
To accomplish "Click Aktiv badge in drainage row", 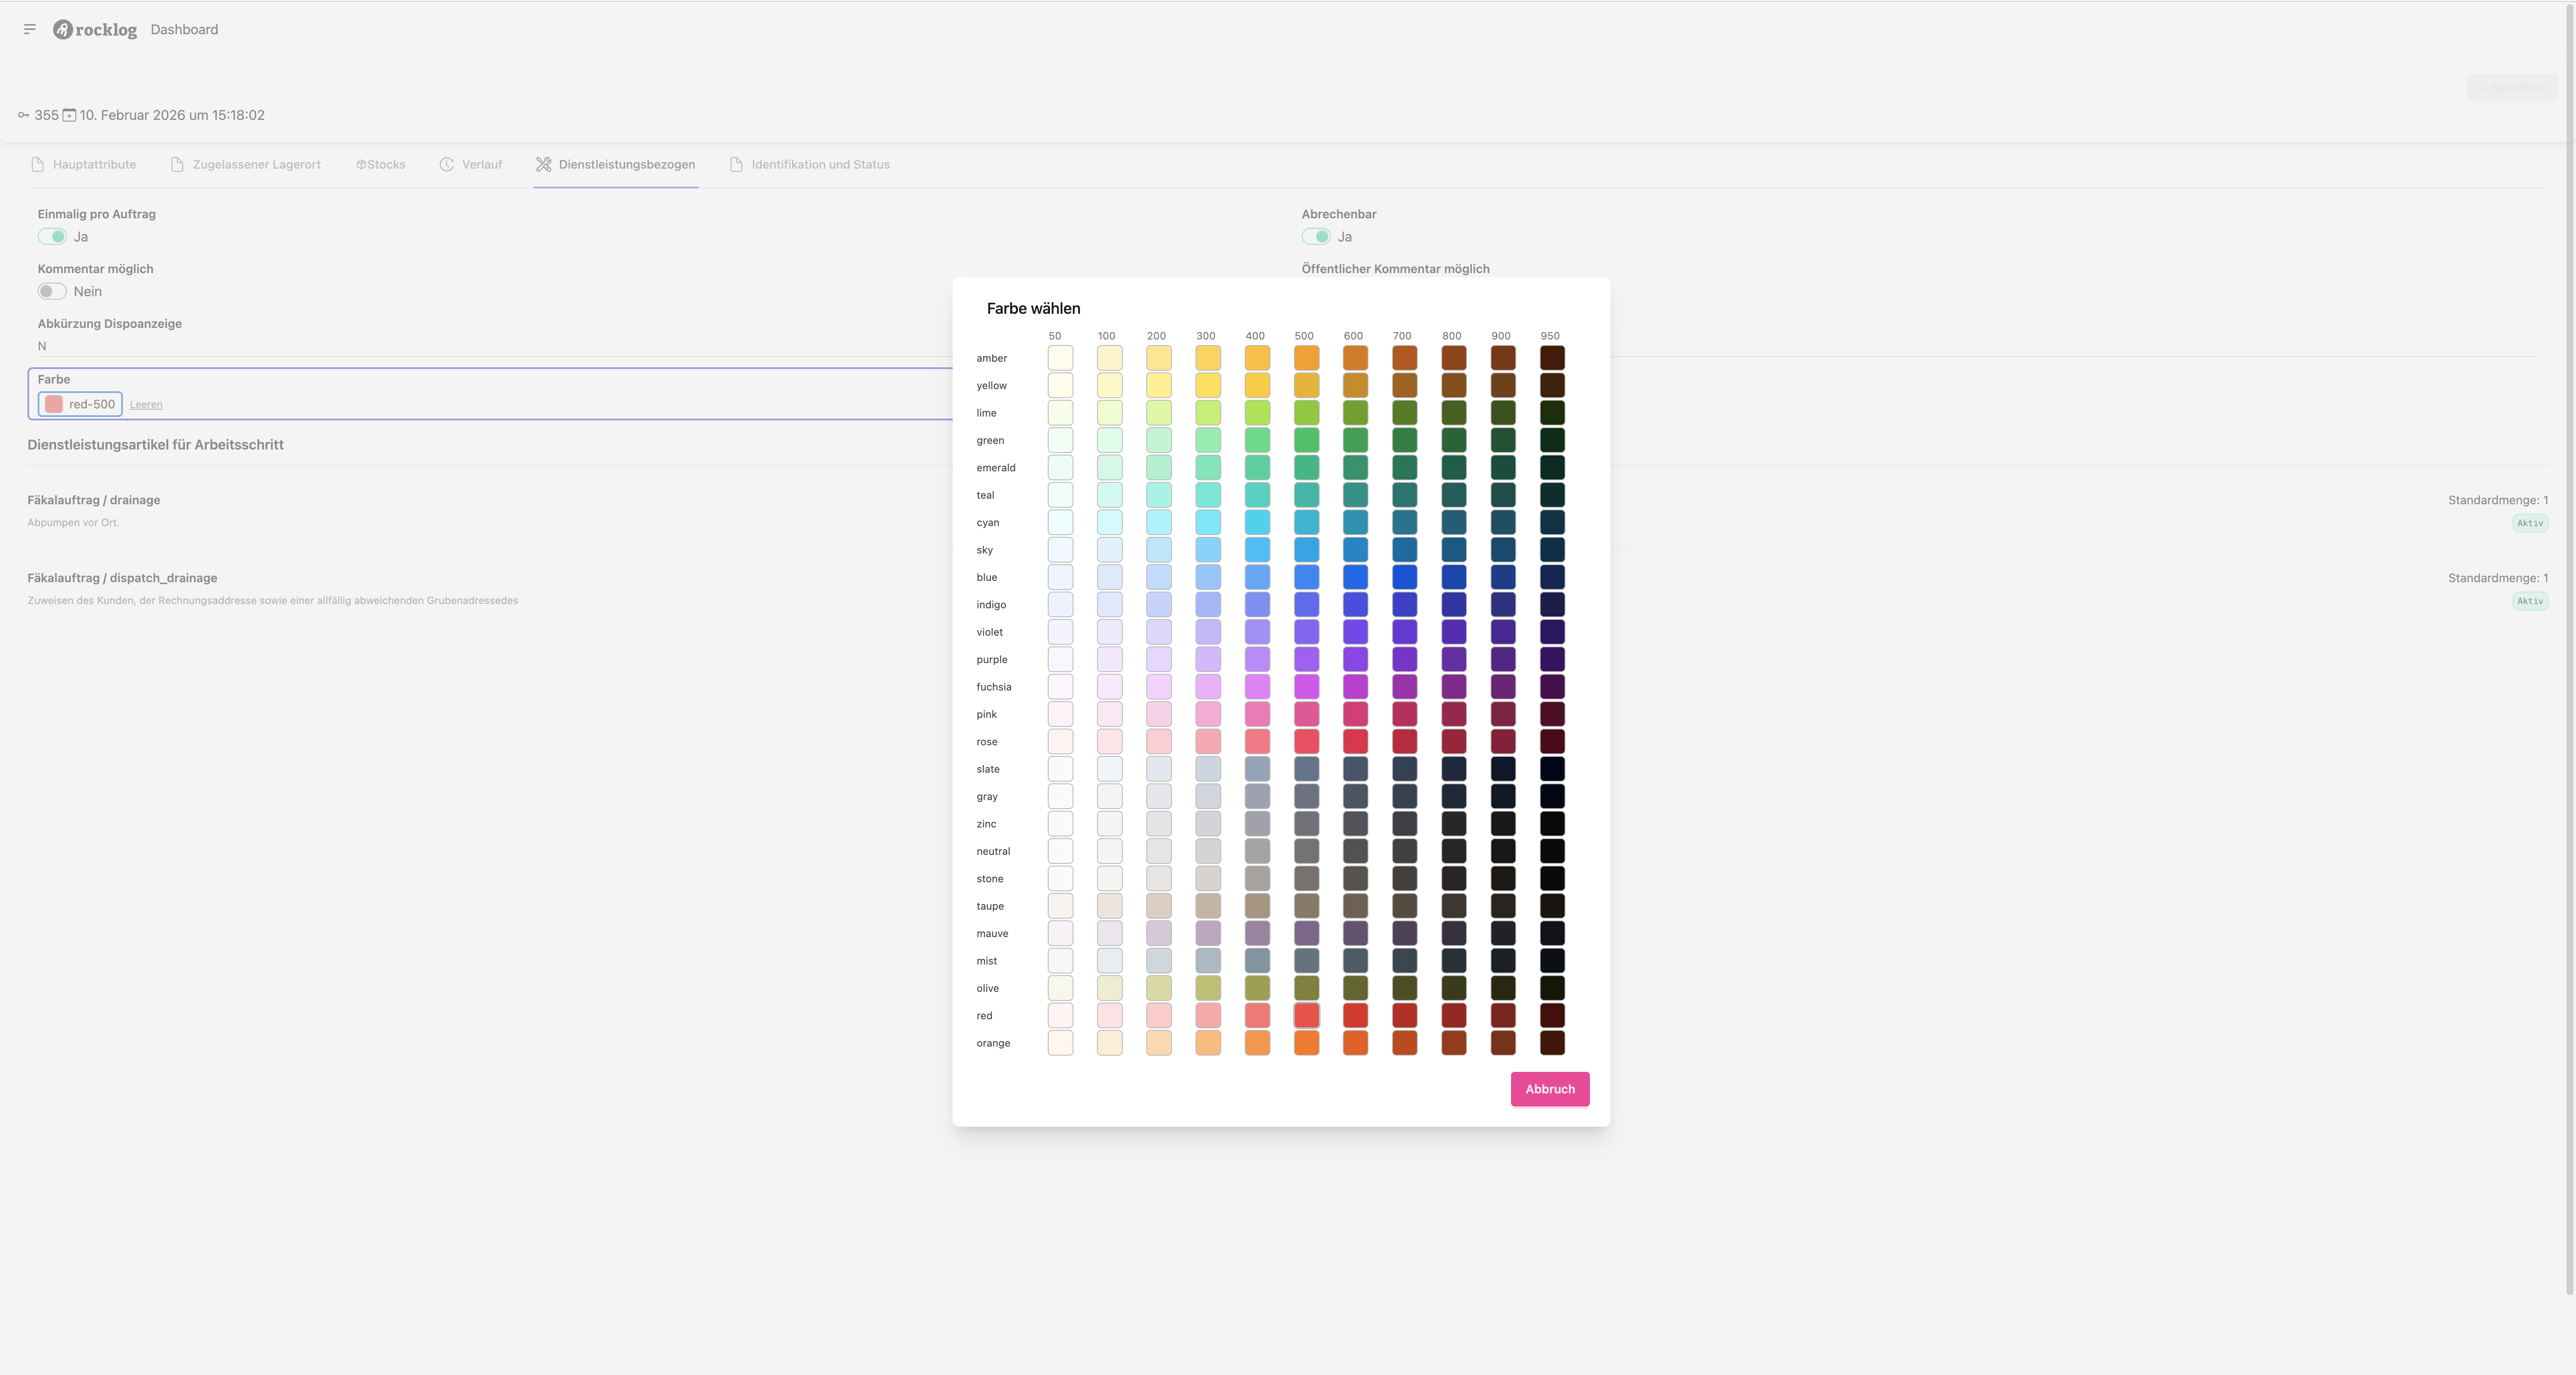I will click(2530, 523).
